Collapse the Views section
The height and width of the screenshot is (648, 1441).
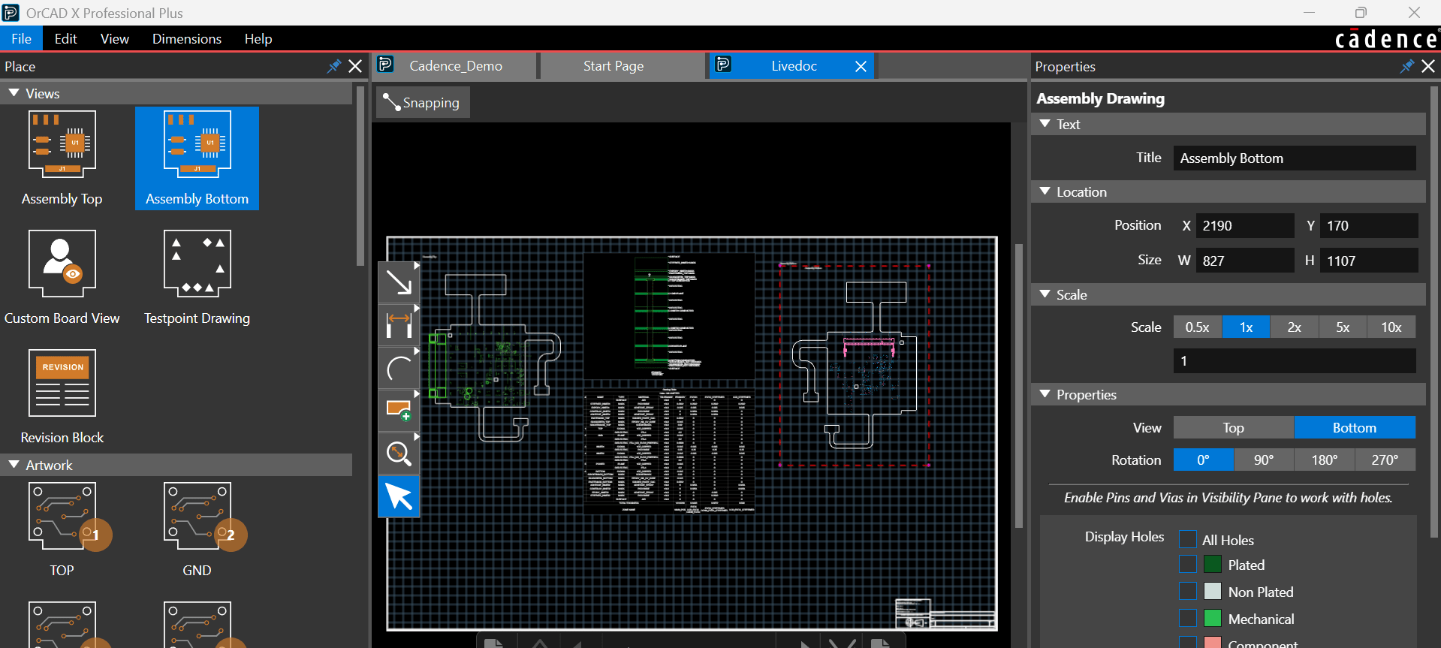14,93
